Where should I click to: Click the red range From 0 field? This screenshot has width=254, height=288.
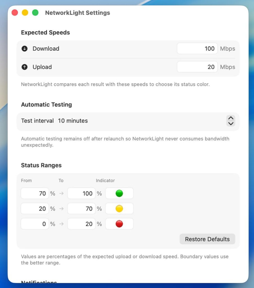pyautogui.click(x=35, y=224)
